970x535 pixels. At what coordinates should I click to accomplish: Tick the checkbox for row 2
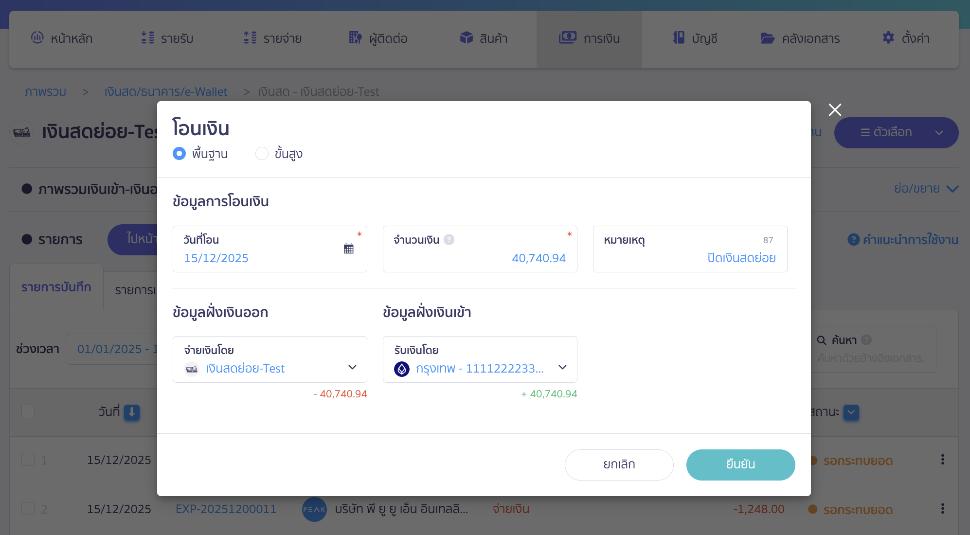[x=28, y=509]
